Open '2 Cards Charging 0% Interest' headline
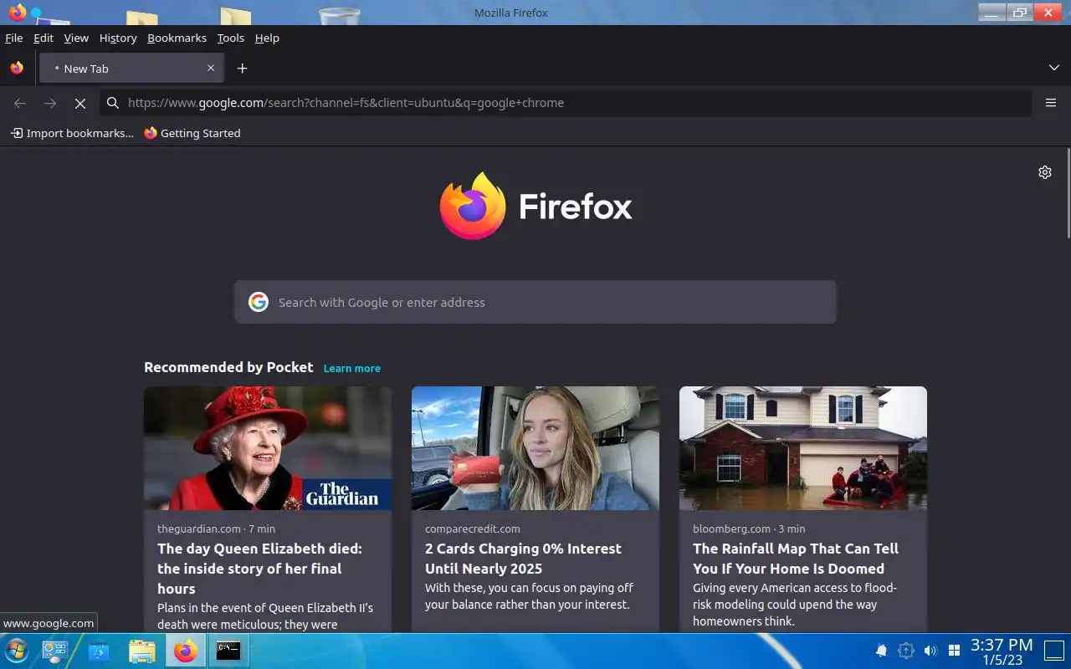This screenshot has height=669, width=1071. click(x=523, y=559)
